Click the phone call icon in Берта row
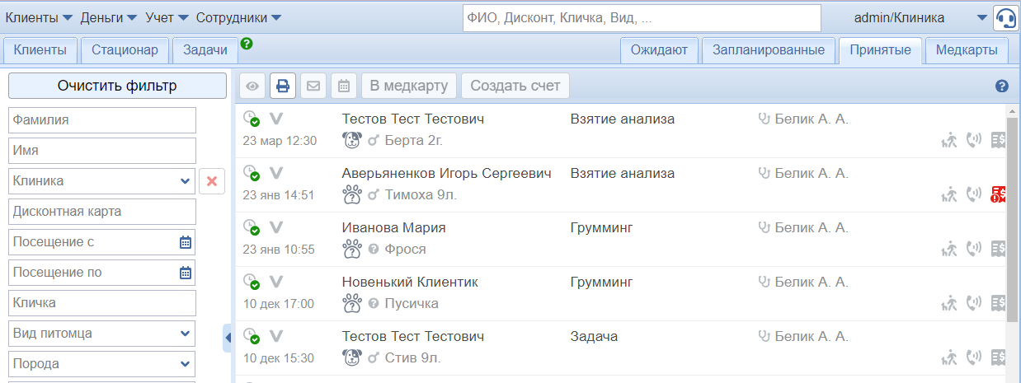 point(973,140)
